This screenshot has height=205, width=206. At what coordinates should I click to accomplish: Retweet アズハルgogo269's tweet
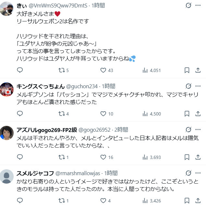click(61, 157)
